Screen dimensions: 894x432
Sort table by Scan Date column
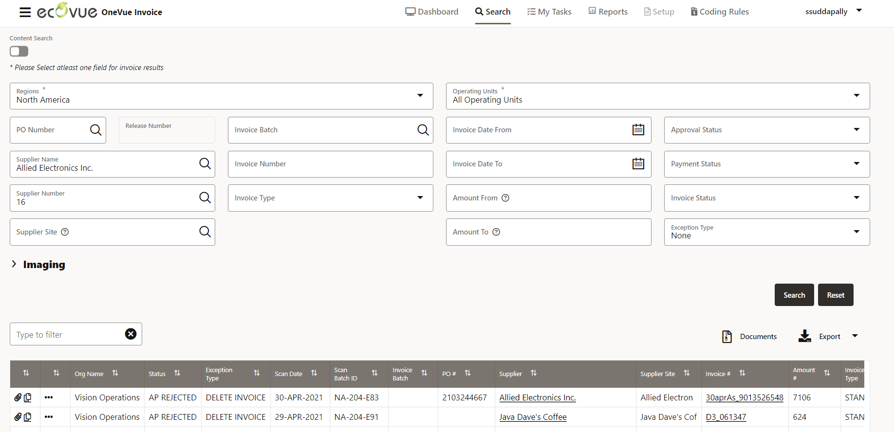pos(314,373)
